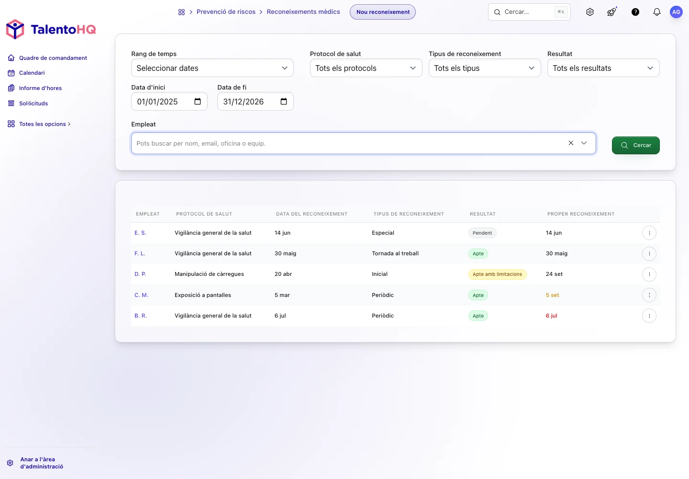Clear the Empleat field with the X icon
This screenshot has width=689, height=479.
point(571,143)
